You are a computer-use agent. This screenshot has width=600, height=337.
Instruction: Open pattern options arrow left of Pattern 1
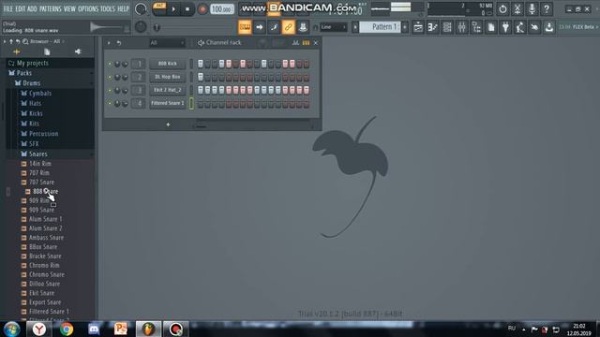point(355,27)
